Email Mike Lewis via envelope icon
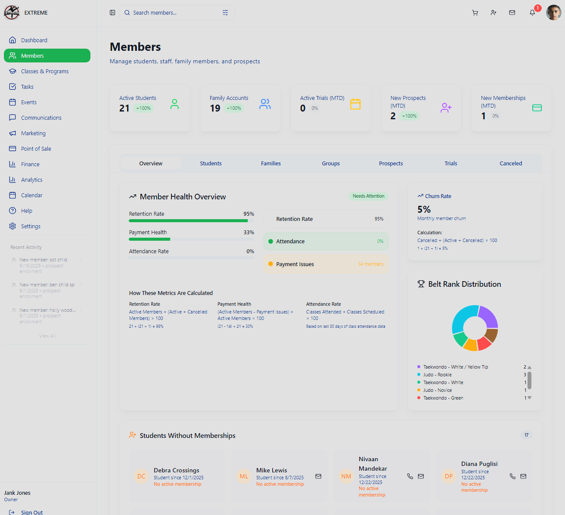 (318, 476)
